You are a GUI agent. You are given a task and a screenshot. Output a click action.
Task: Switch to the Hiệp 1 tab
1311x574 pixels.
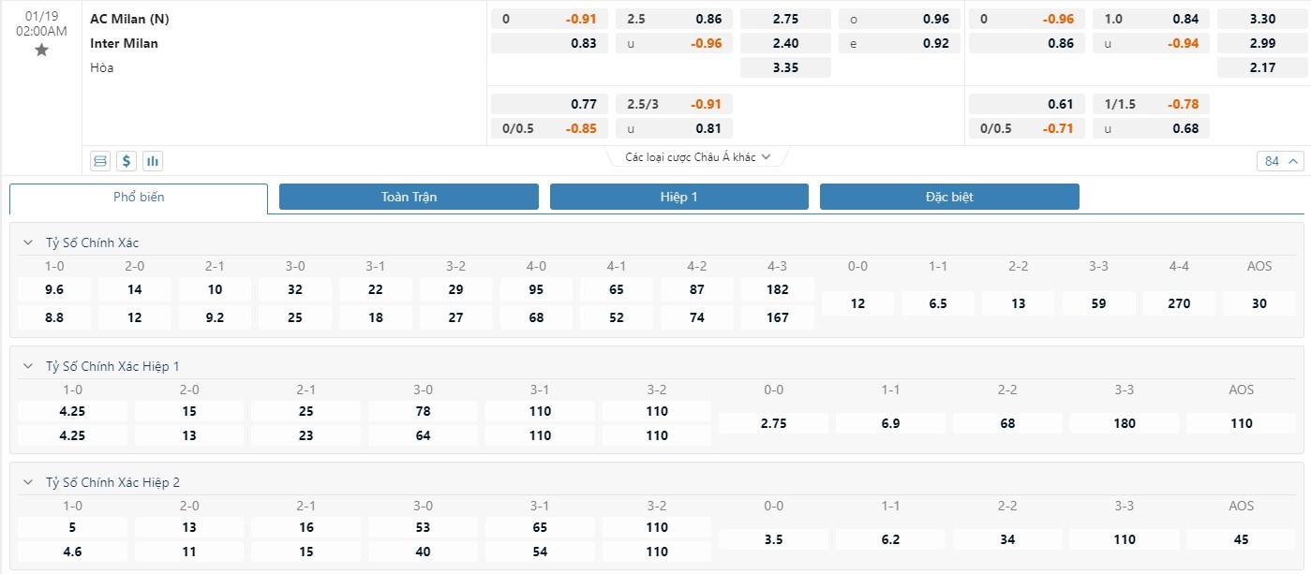click(x=678, y=197)
